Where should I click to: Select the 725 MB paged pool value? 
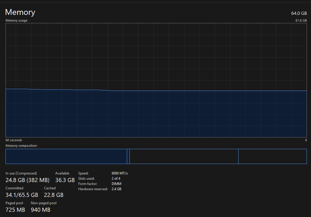[15, 210]
